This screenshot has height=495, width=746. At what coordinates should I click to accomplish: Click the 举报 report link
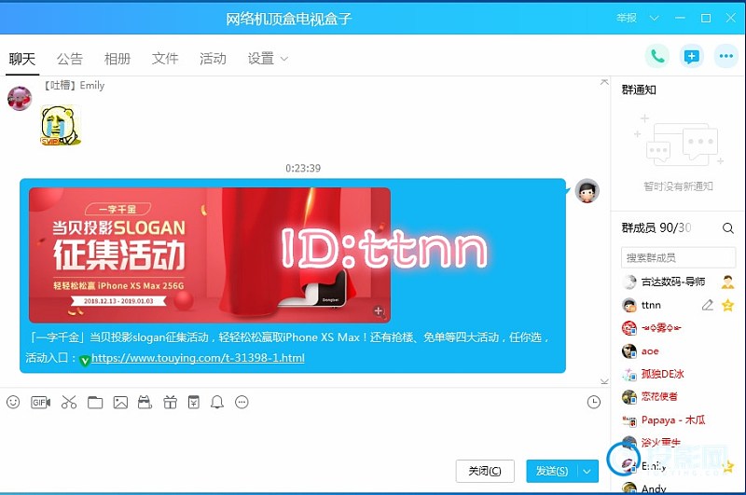(x=627, y=18)
